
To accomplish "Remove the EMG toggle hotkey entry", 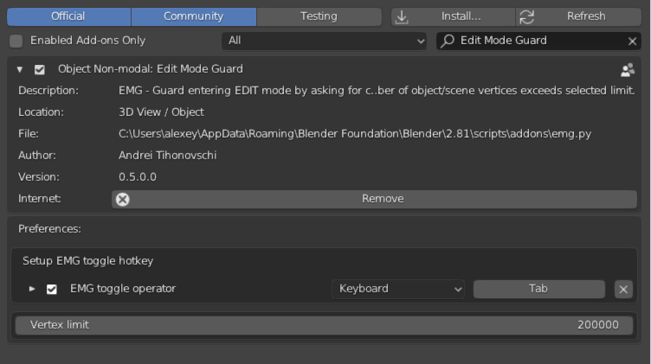I will [623, 289].
